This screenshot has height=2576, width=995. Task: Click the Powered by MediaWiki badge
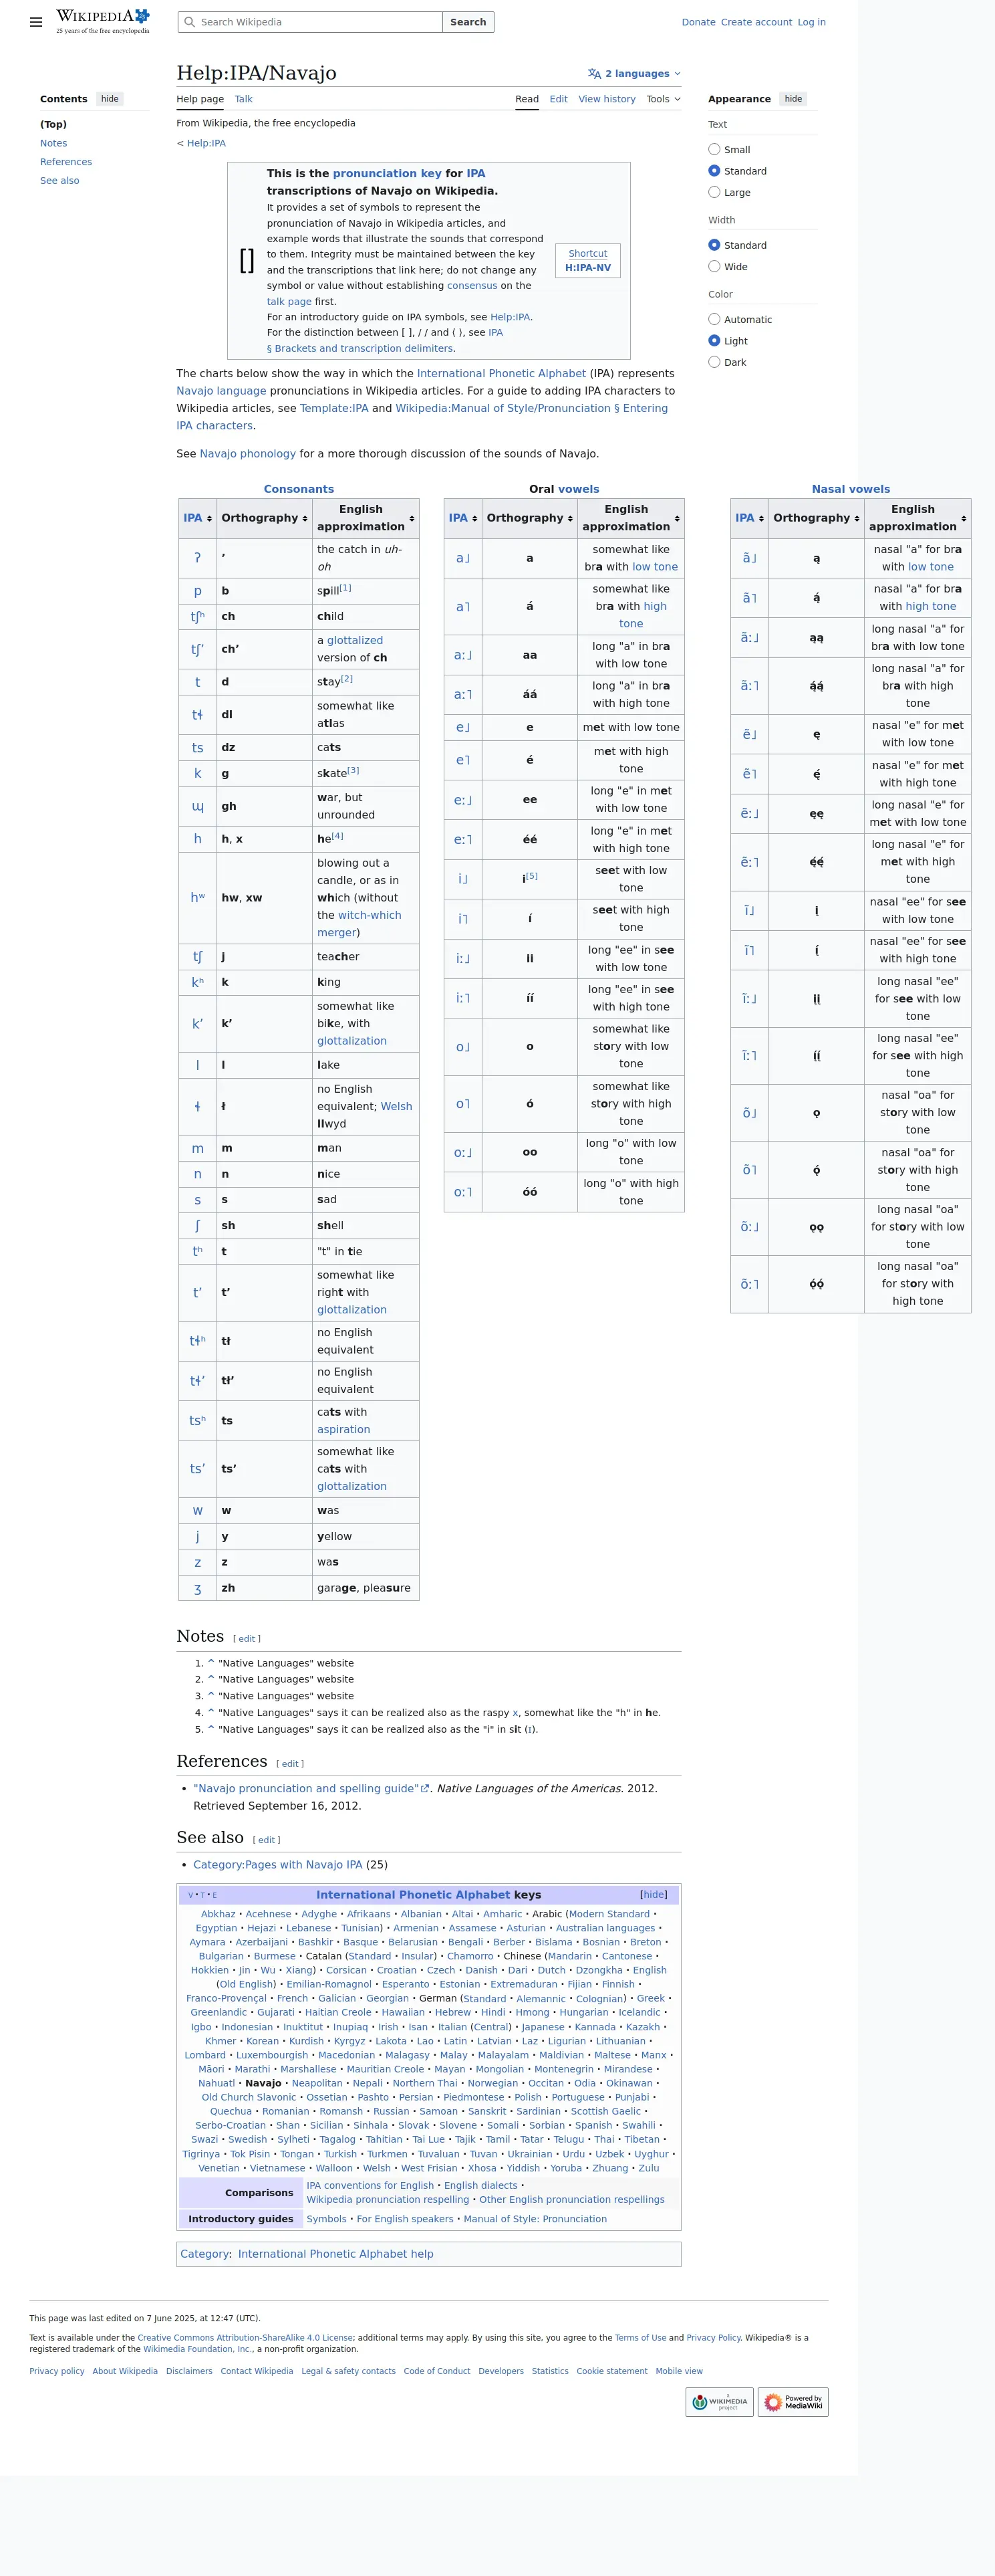coord(793,2402)
